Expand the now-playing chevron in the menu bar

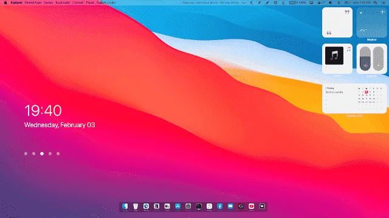point(244,2)
